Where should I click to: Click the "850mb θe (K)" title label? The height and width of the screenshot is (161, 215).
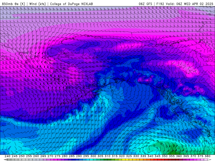coord(13,4)
